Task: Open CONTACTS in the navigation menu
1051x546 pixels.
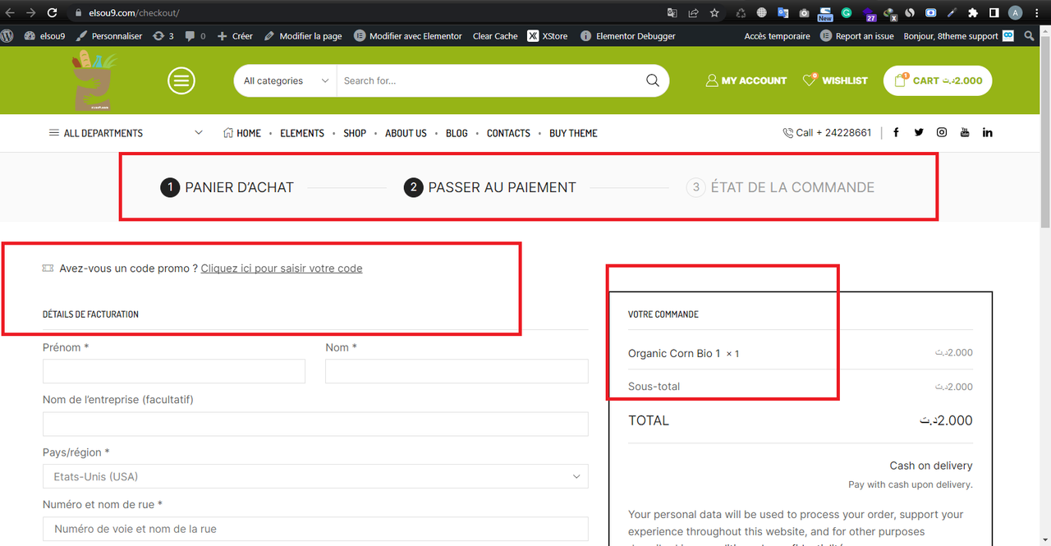Action: coord(508,133)
